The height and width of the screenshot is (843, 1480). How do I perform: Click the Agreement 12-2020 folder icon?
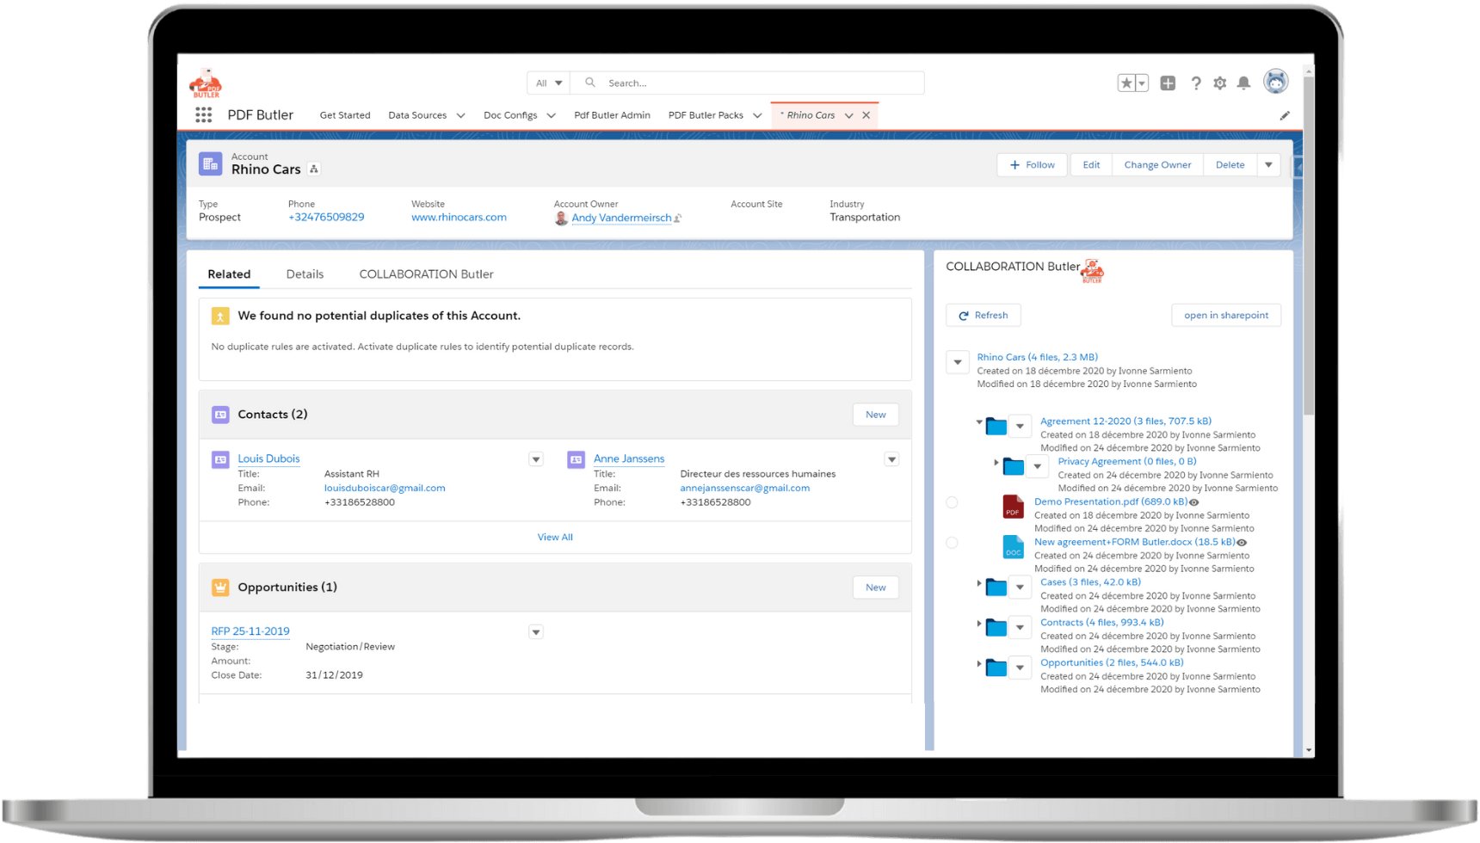click(996, 426)
